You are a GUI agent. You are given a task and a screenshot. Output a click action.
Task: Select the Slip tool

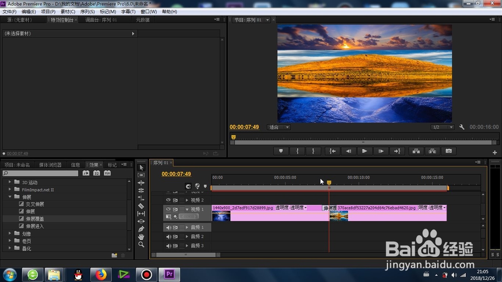point(141,213)
